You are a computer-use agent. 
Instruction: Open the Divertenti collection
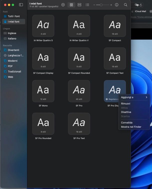click(14, 50)
